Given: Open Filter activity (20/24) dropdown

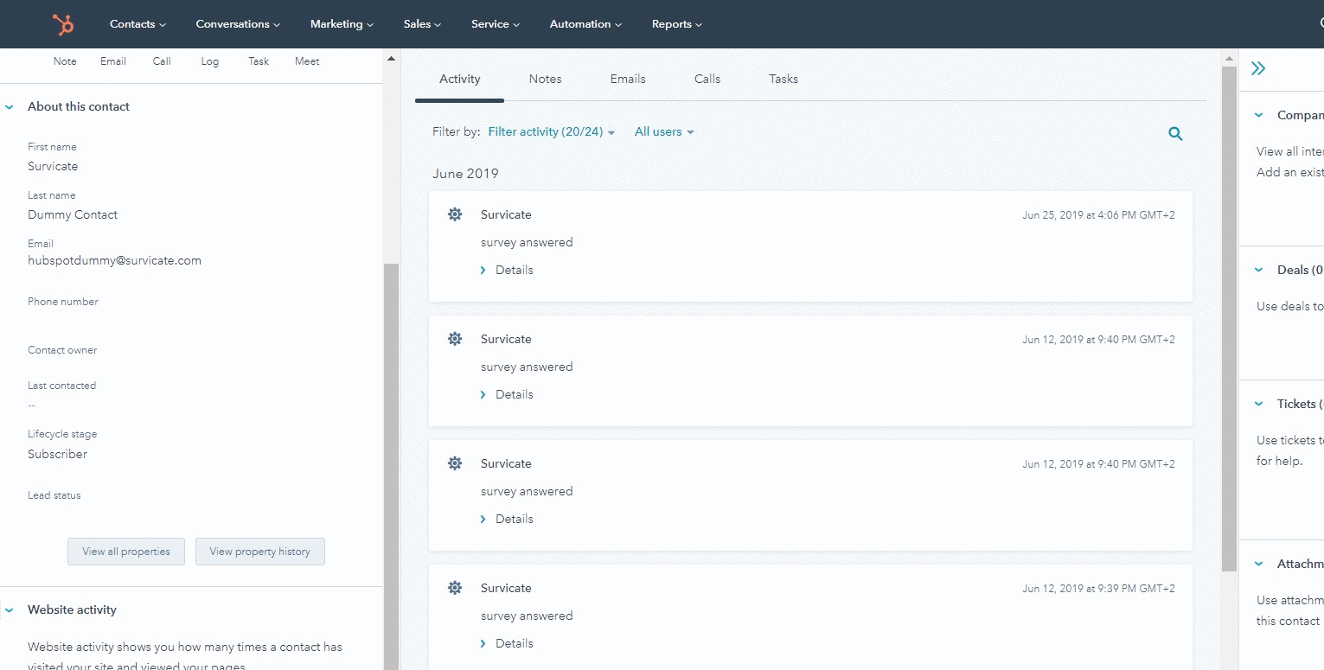Looking at the screenshot, I should [x=552, y=132].
